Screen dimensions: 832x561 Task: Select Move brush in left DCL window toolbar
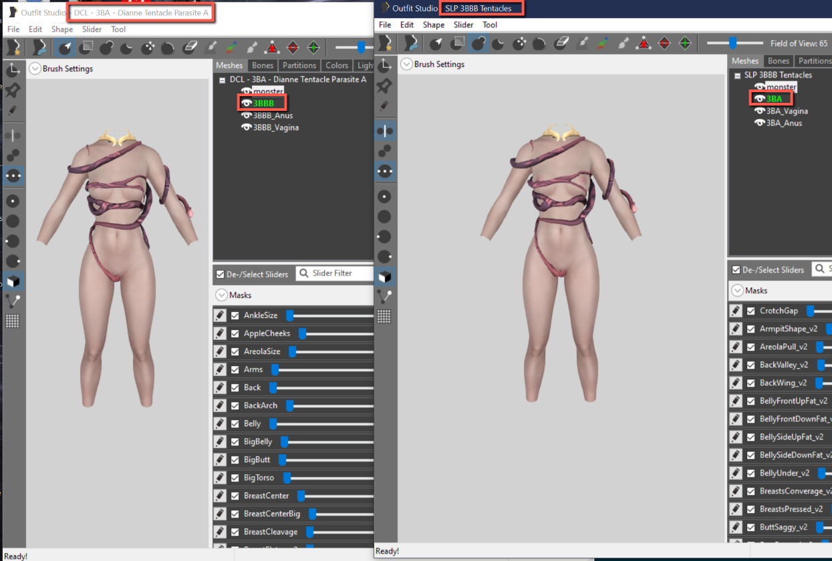(148, 47)
